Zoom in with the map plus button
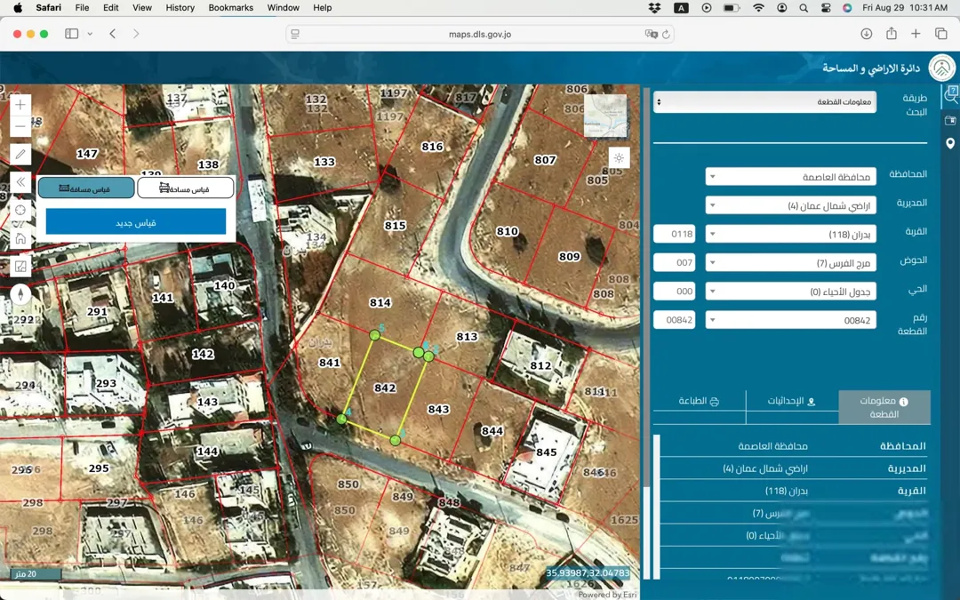 (20, 105)
